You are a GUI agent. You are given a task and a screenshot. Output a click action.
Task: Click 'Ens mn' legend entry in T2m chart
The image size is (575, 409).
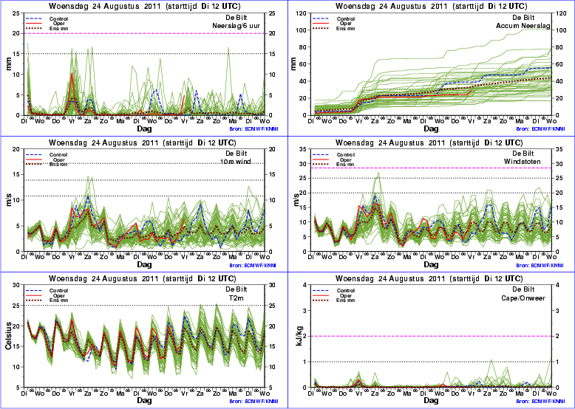tap(58, 300)
